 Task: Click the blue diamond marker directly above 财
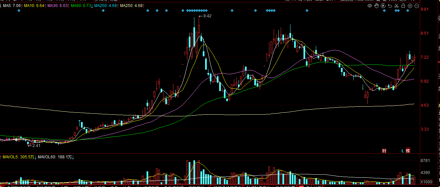click(x=384, y=11)
